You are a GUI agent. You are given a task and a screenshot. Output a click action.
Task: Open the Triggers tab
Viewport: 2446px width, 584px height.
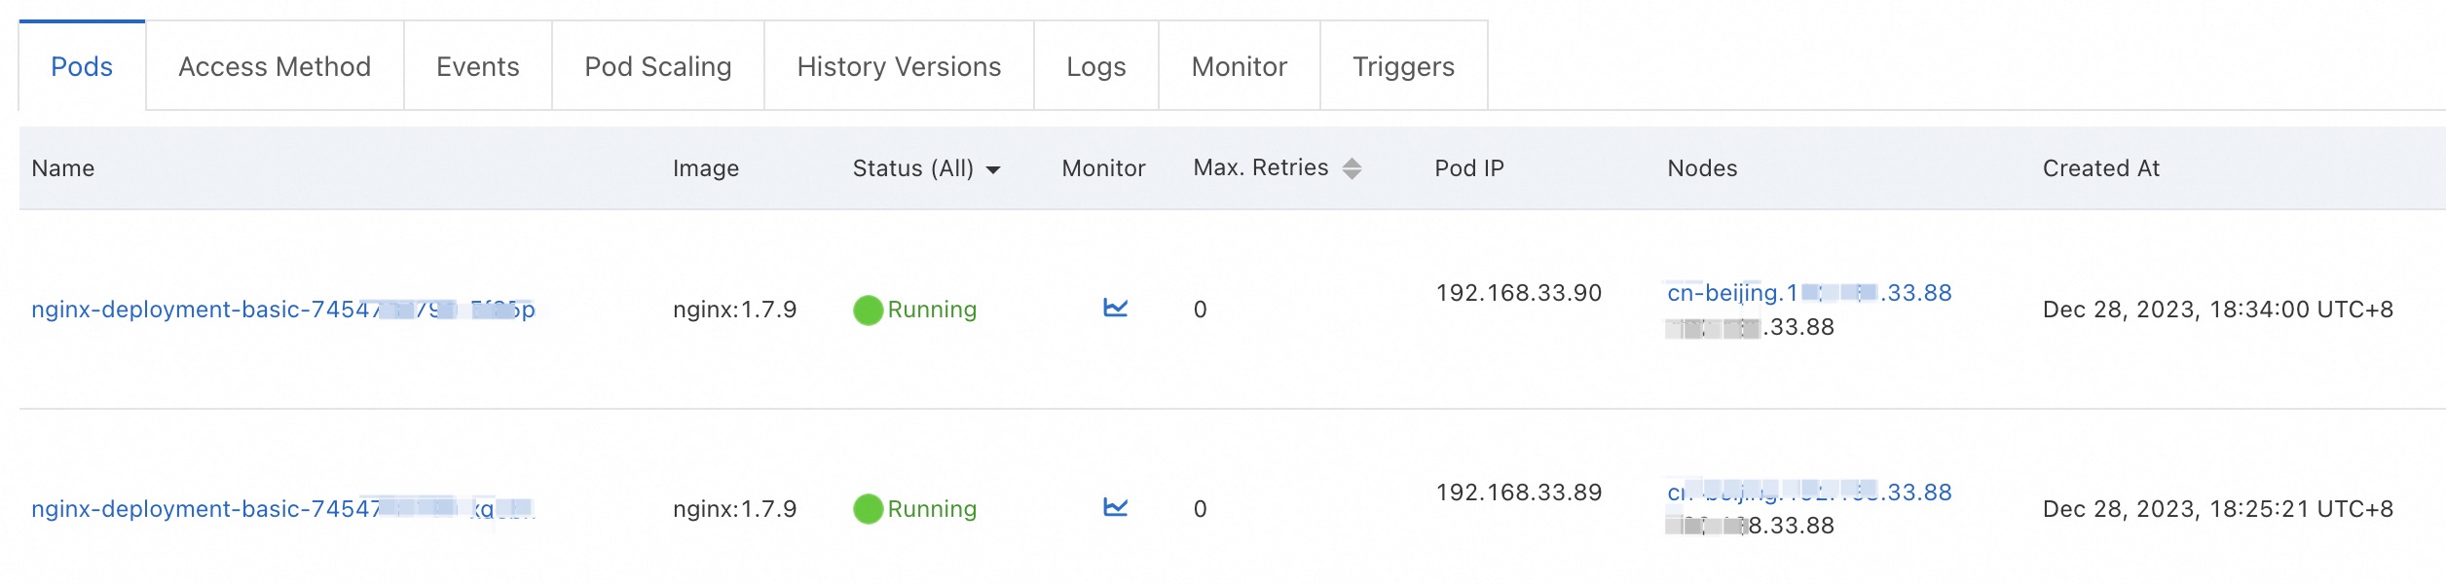(x=1403, y=66)
